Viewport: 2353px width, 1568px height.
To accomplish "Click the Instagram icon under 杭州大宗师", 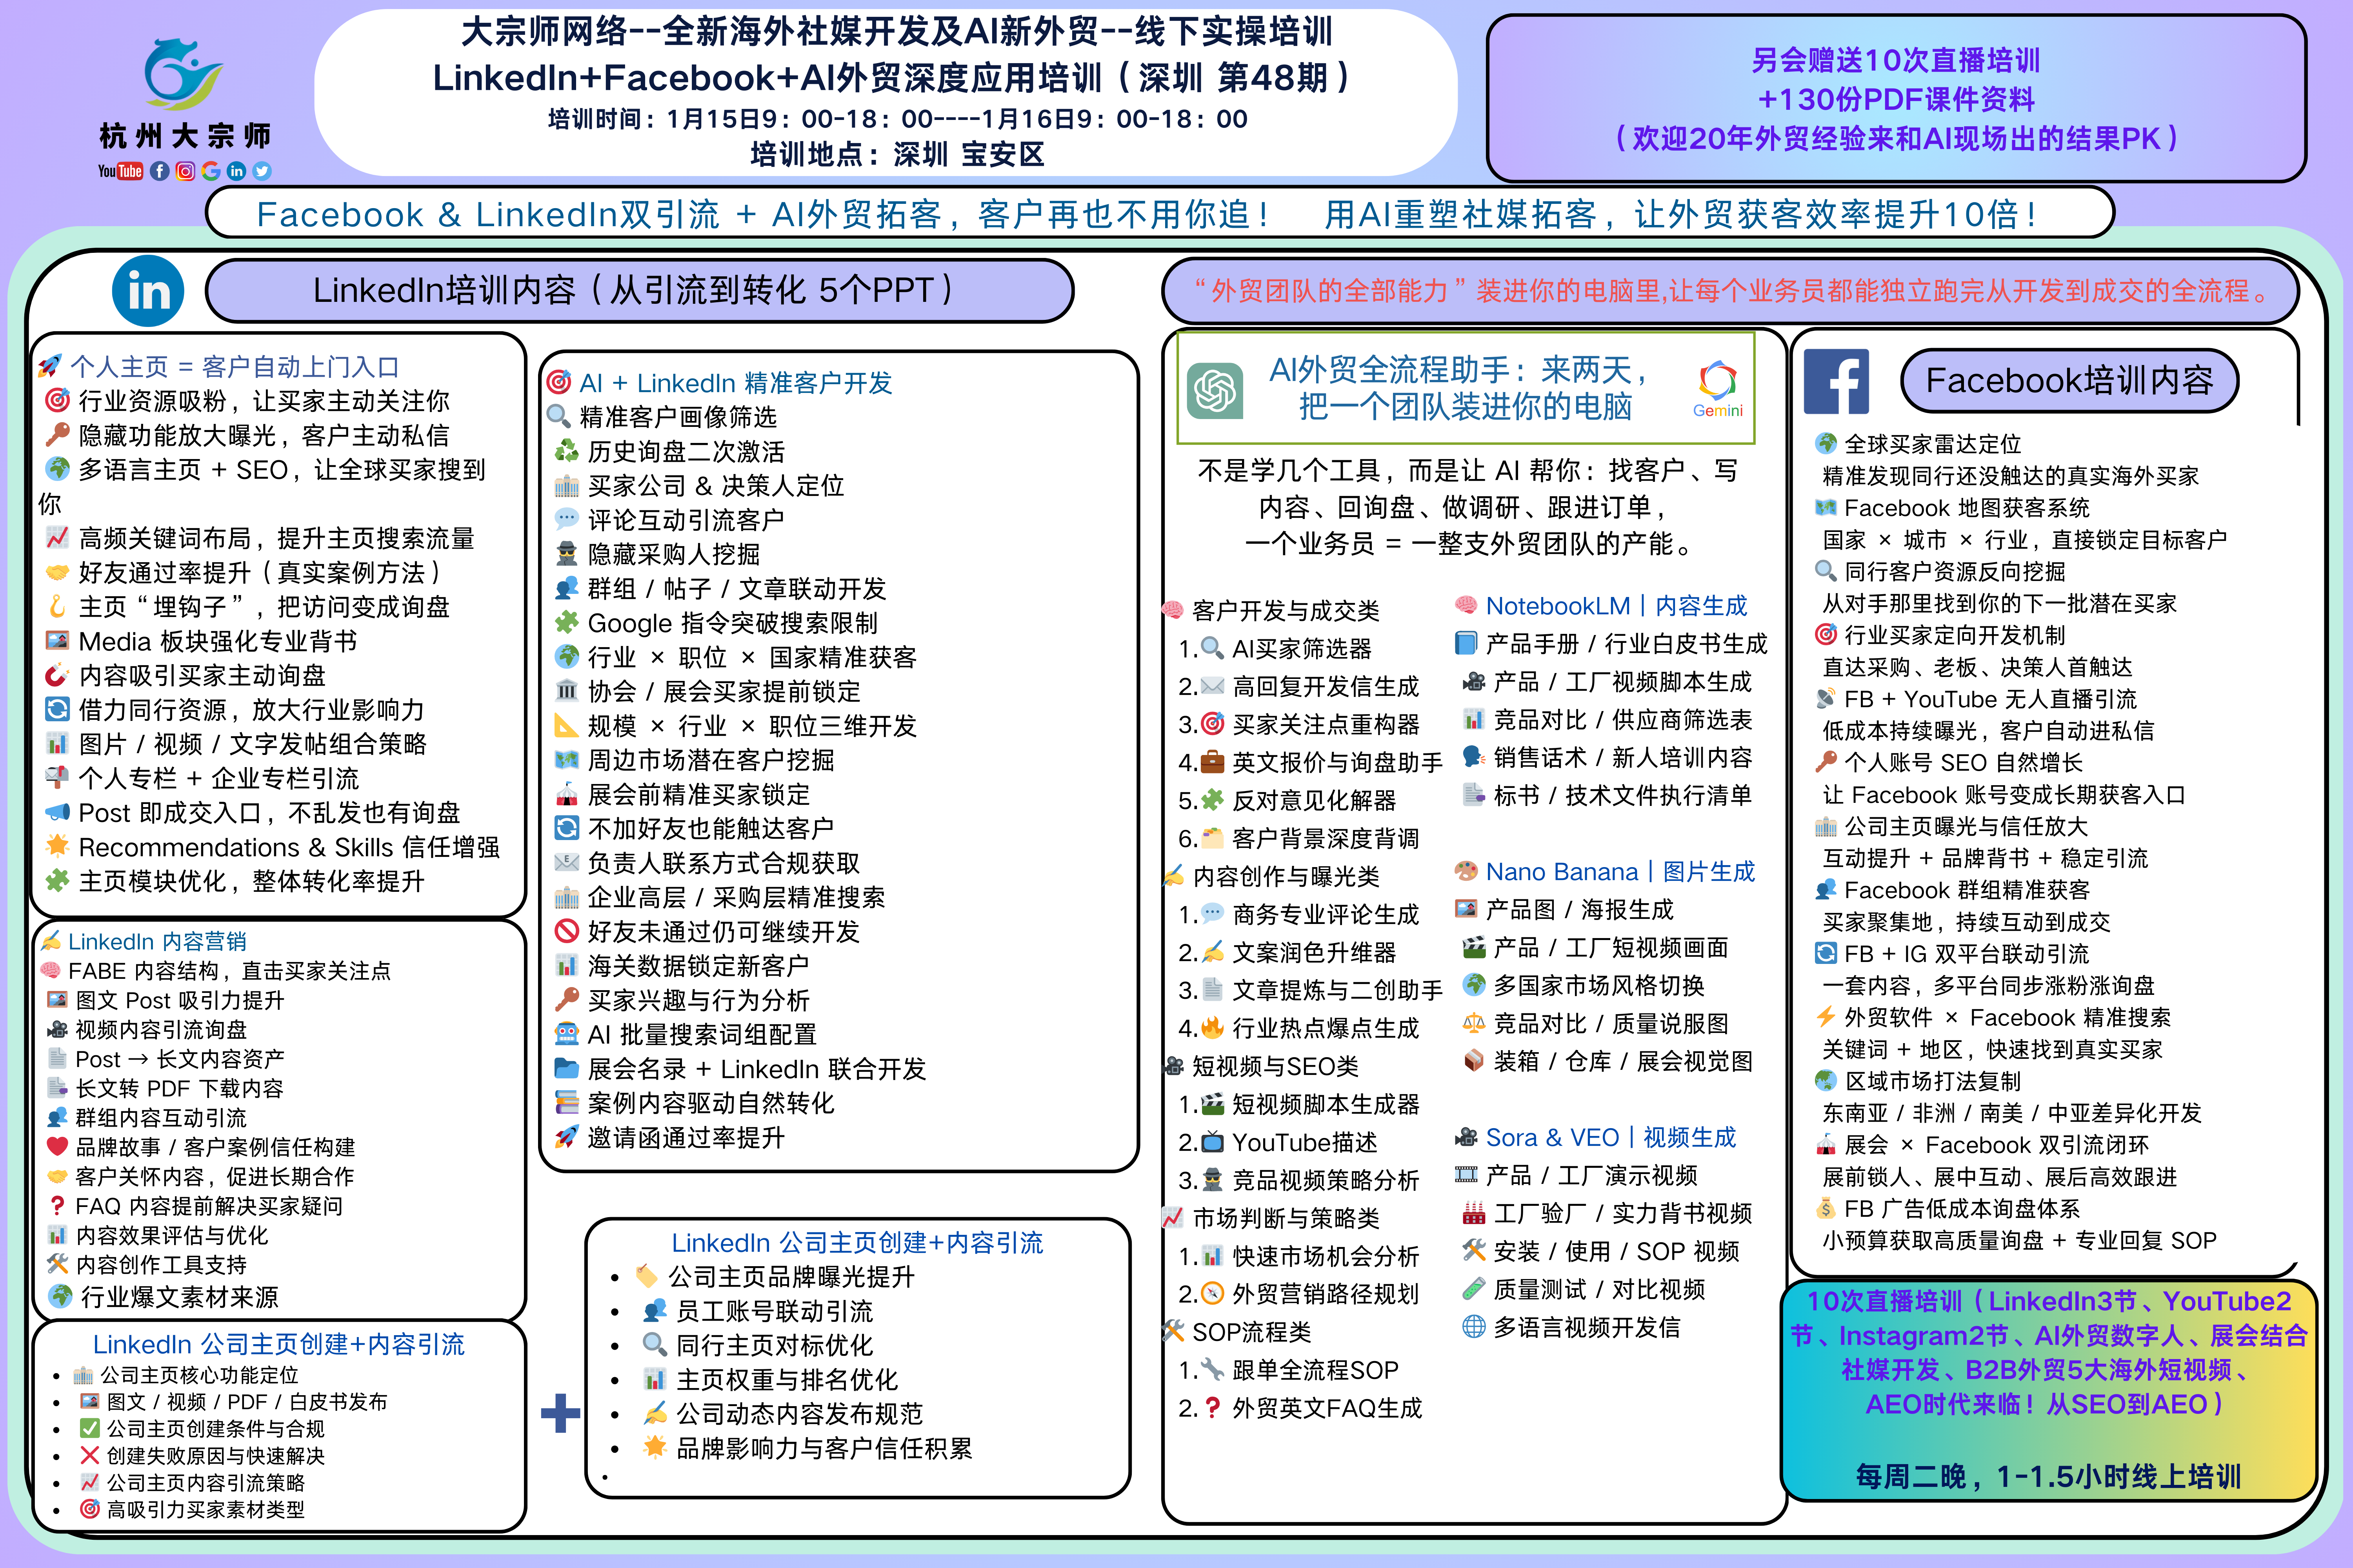I will (x=185, y=171).
